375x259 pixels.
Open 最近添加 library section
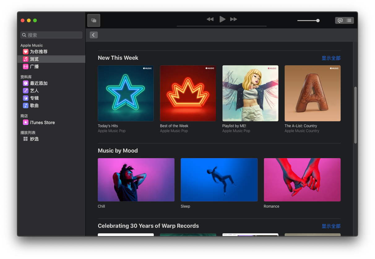click(38, 83)
